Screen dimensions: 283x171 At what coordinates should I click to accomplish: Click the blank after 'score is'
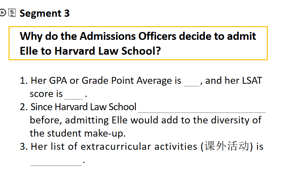coord(73,95)
